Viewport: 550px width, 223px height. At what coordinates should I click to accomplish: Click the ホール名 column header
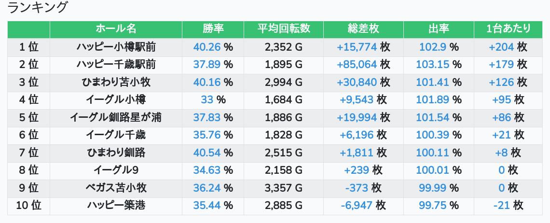pos(116,29)
